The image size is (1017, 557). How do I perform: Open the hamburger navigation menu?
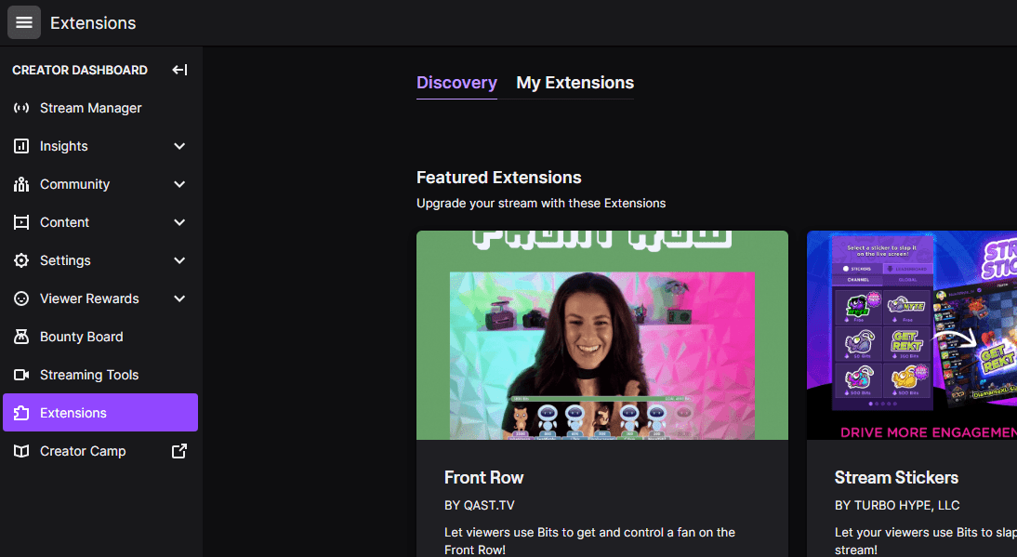click(23, 22)
